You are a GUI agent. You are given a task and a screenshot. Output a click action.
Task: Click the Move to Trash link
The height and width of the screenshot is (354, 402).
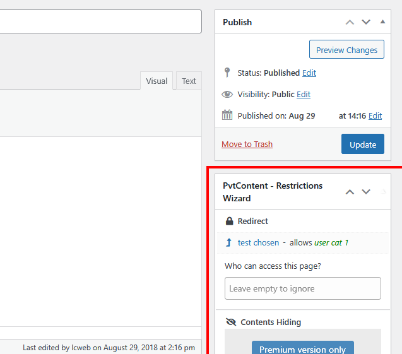[247, 144]
